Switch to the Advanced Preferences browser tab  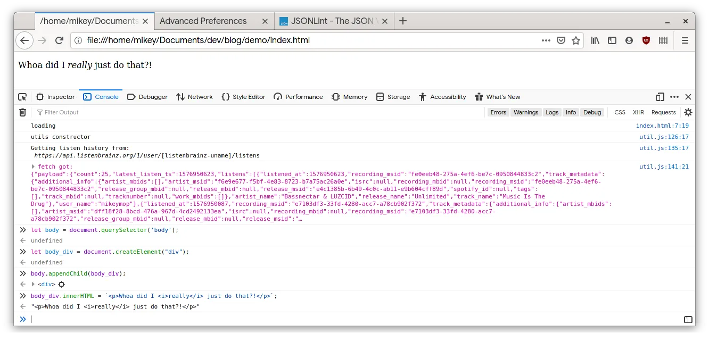(x=215, y=21)
